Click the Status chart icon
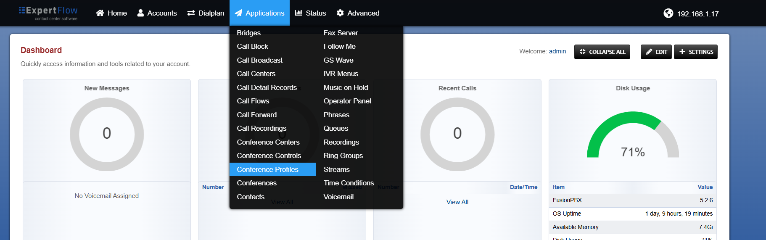Image resolution: width=766 pixels, height=240 pixels. tap(298, 13)
